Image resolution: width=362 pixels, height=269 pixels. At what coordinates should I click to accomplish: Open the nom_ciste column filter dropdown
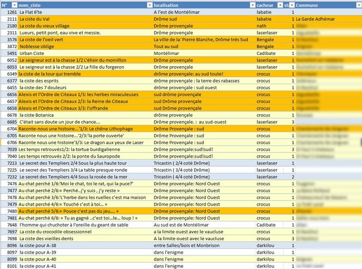click(x=148, y=5)
